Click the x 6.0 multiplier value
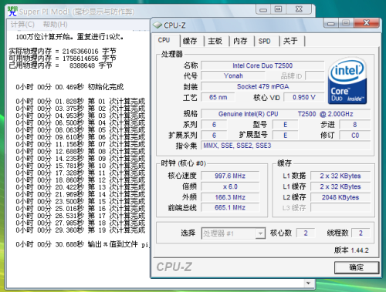 tap(230, 186)
